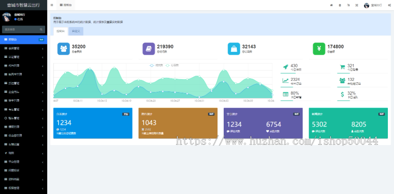Viewport: 394px width, 194px height.
Task: Click the progress bar under 2324
Action: coord(305,87)
